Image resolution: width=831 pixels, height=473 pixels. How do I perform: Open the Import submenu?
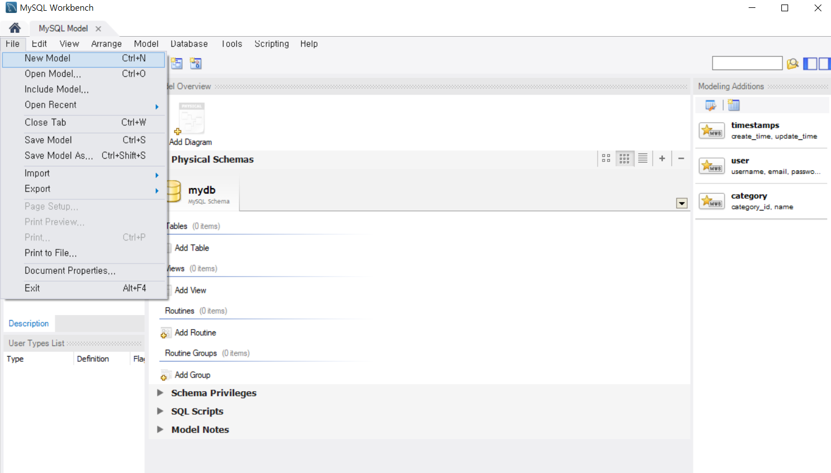(83, 173)
